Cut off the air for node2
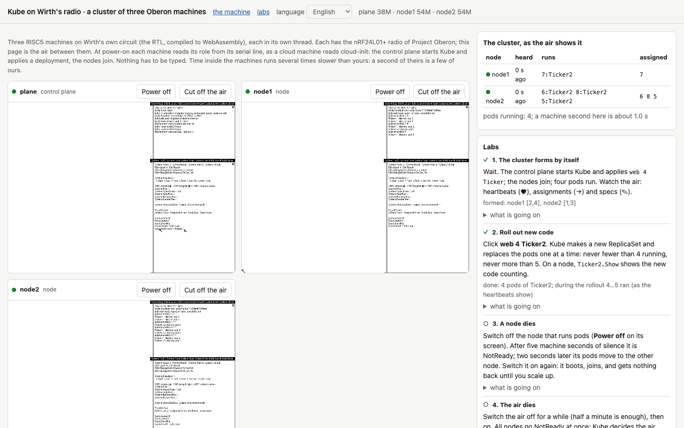The height and width of the screenshot is (428, 684). coord(205,290)
